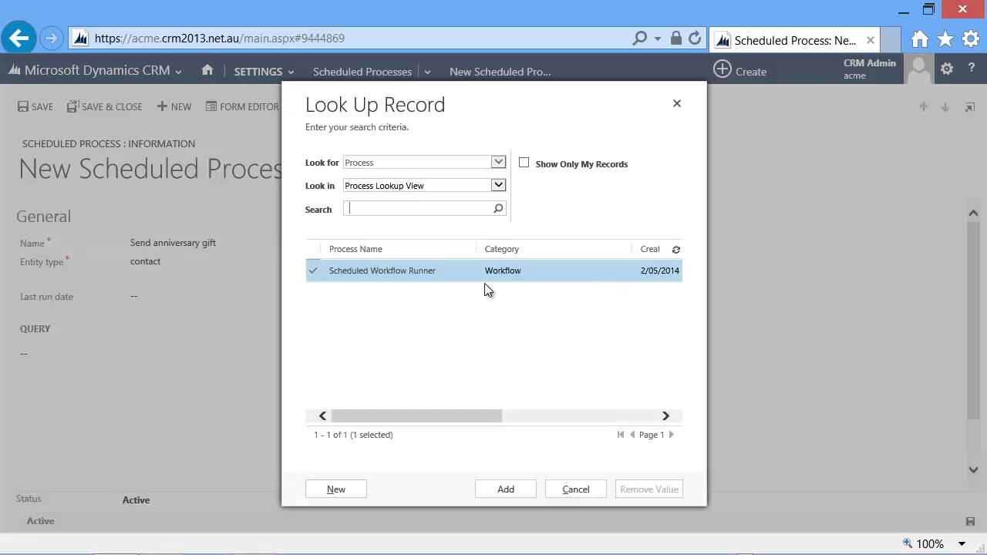Click SAVE & CLOSE command
Screen dimensions: 987x555
click(x=105, y=106)
